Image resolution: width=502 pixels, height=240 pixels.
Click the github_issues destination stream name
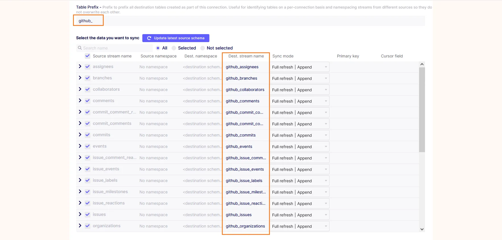point(239,215)
